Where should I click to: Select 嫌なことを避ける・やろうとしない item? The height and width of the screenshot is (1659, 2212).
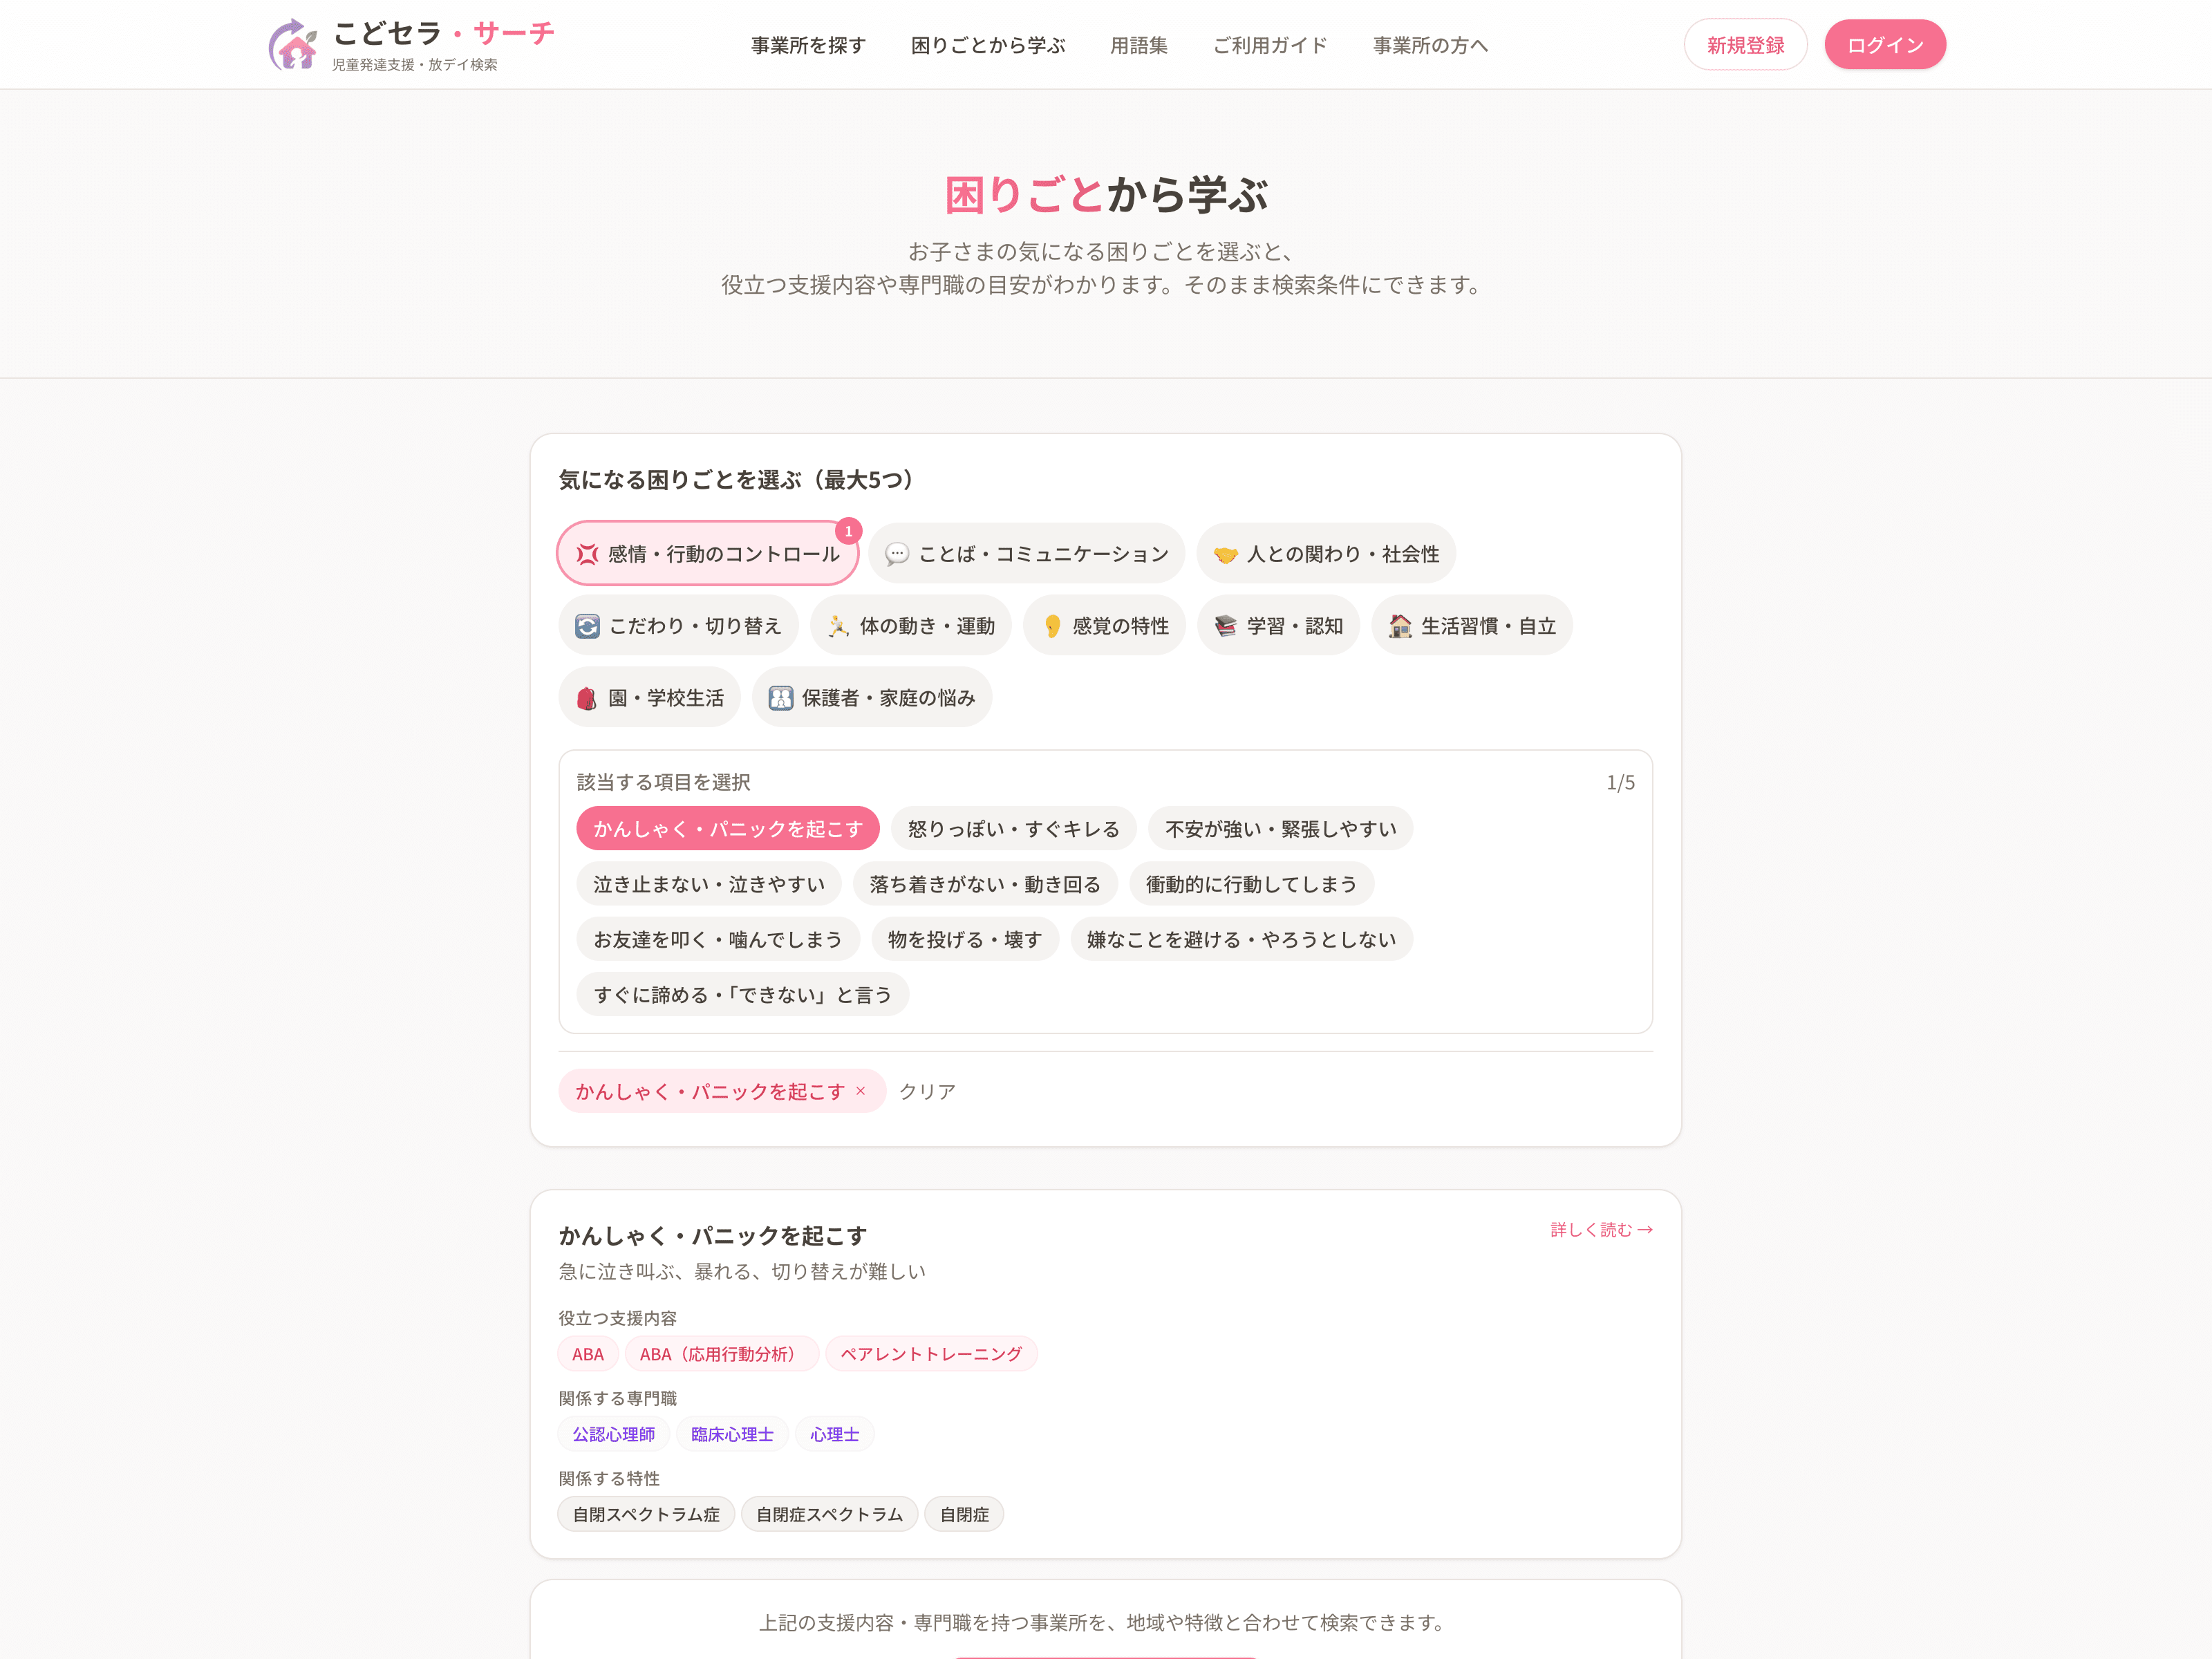[x=1241, y=939]
